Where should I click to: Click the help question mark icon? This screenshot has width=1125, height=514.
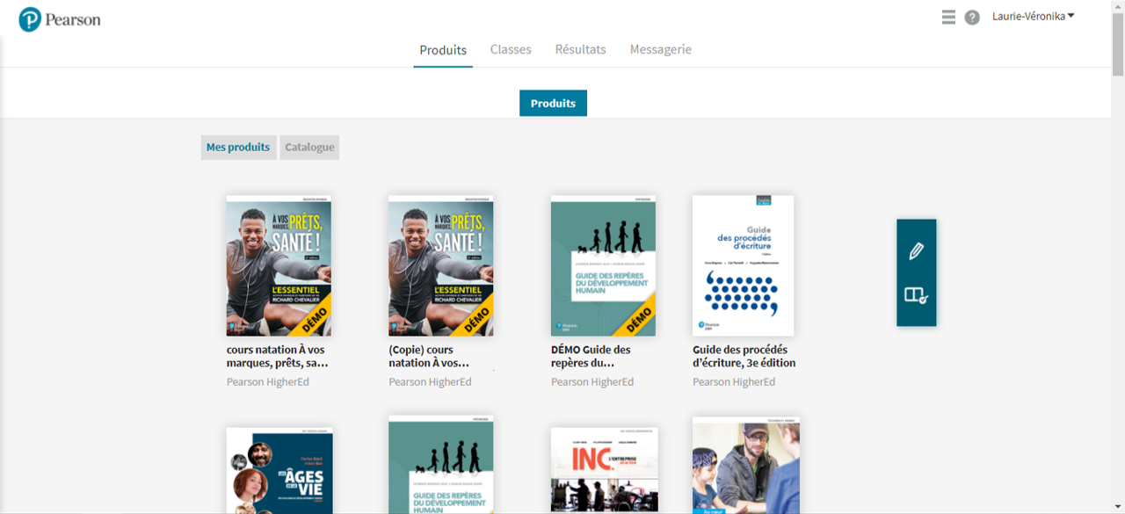point(972,18)
